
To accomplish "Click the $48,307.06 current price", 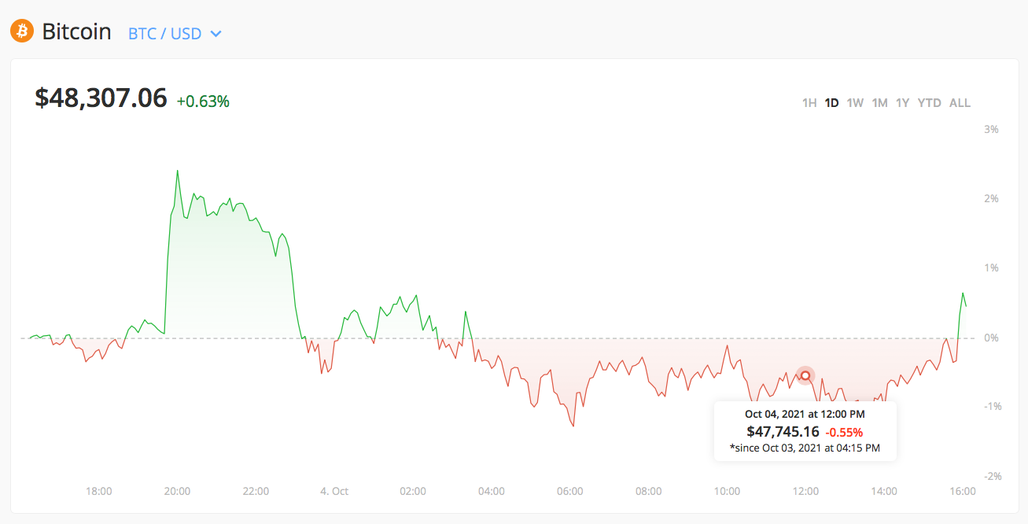I will [x=101, y=98].
